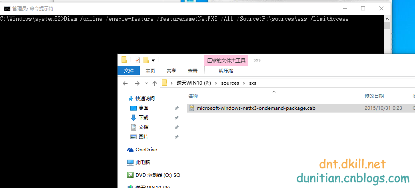
Task: Expand the chevron between 逆天WIN10 (P:) and sources
Action: tap(216, 83)
